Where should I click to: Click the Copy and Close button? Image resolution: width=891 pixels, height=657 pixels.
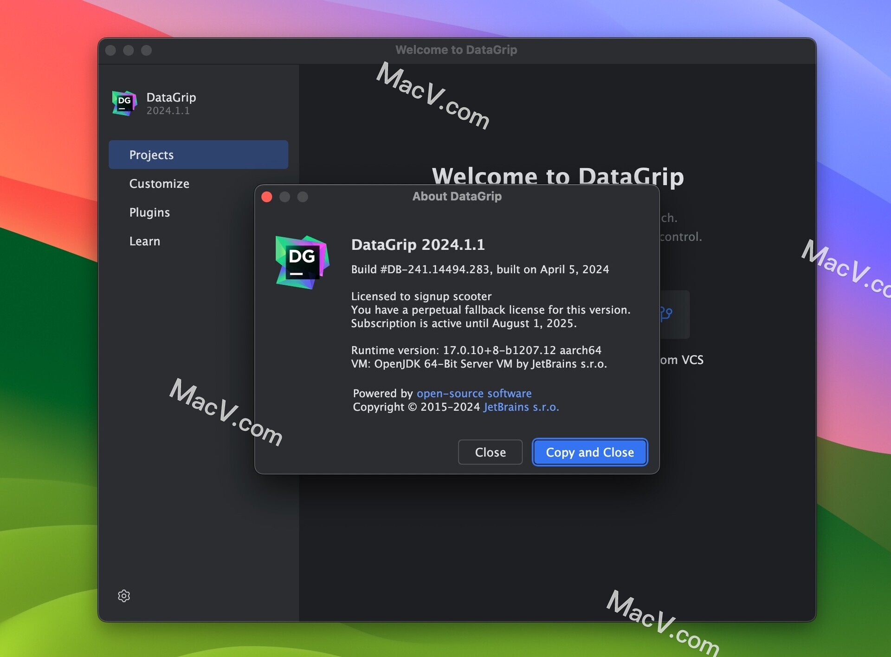pyautogui.click(x=589, y=452)
